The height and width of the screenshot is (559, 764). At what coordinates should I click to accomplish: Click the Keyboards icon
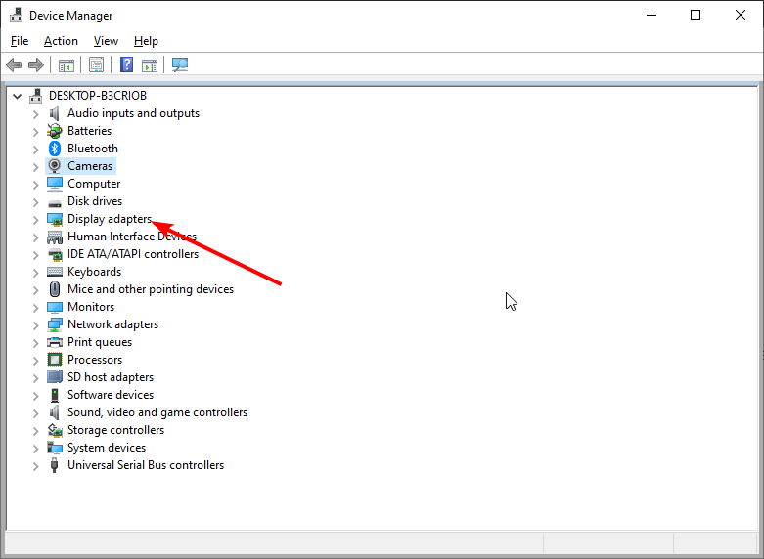click(55, 272)
